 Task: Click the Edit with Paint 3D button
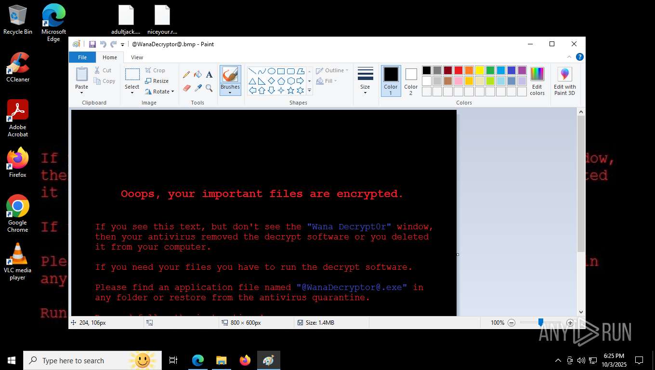564,81
